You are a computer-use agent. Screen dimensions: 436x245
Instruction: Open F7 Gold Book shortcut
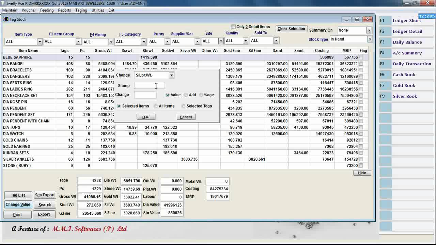(407, 86)
